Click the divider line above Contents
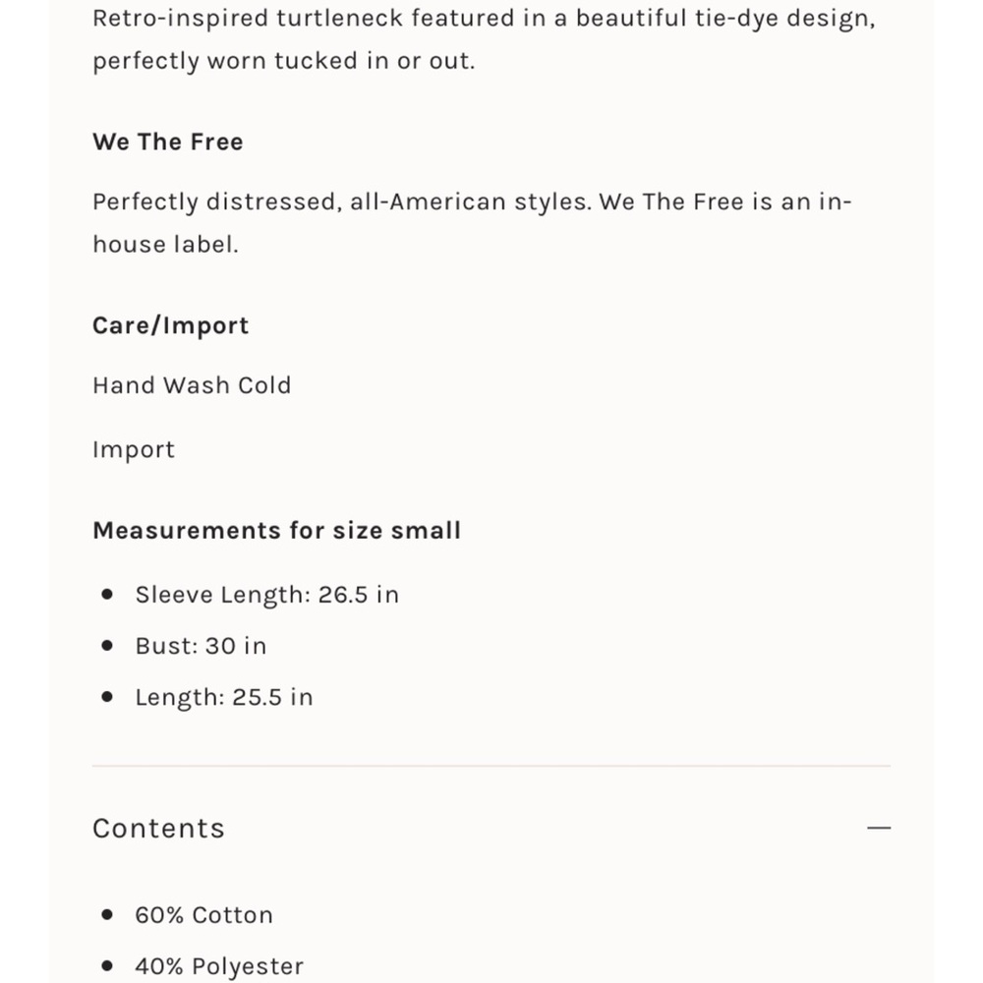Image resolution: width=983 pixels, height=983 pixels. (x=491, y=766)
